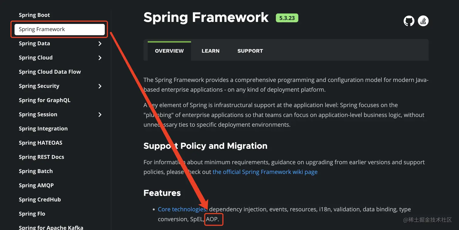This screenshot has height=230, width=459.
Task: Open the GitHub repository icon
Action: pos(409,21)
